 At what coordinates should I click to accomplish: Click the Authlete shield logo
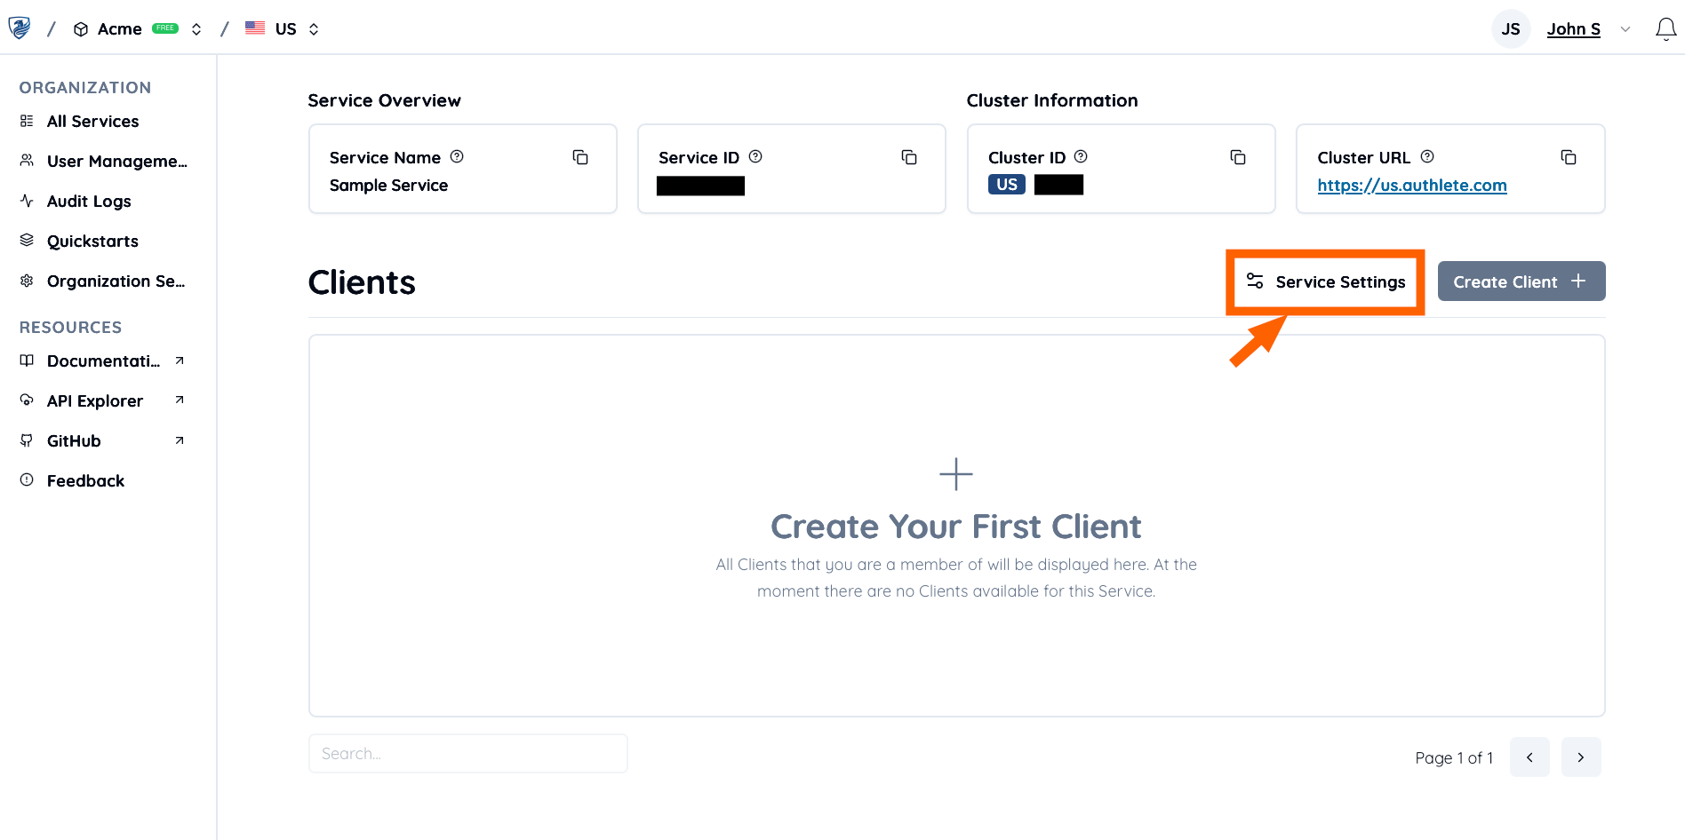tap(20, 28)
